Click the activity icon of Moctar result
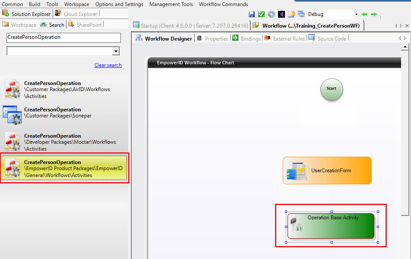This screenshot has width=411, height=259. pyautogui.click(x=13, y=142)
